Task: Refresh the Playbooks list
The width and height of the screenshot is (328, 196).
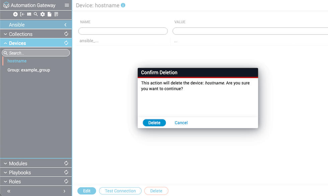Action: point(66,172)
